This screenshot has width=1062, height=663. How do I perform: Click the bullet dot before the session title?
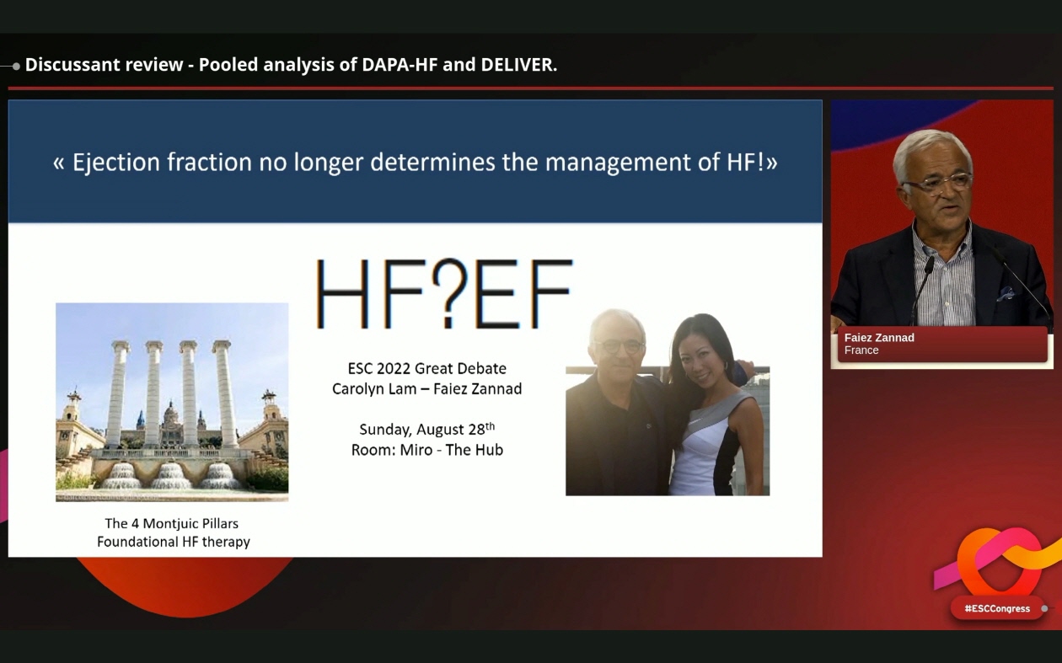16,66
